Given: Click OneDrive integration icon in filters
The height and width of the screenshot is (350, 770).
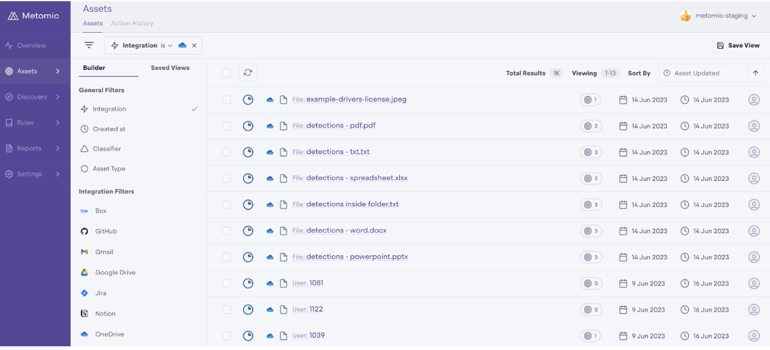Looking at the screenshot, I should (x=85, y=334).
